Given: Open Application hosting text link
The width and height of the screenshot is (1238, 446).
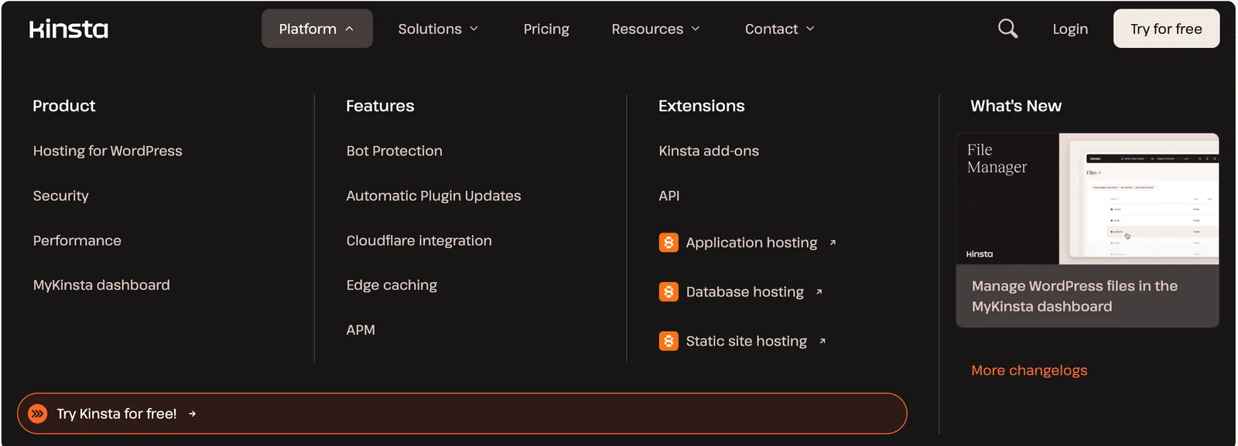Looking at the screenshot, I should (751, 243).
